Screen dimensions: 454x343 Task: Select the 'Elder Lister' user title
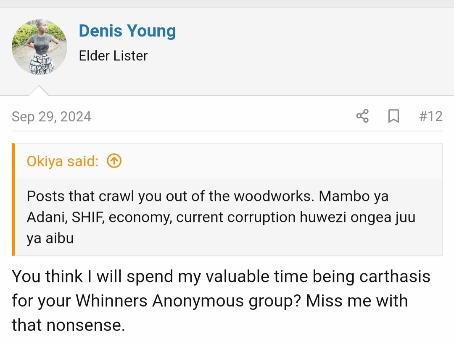113,55
